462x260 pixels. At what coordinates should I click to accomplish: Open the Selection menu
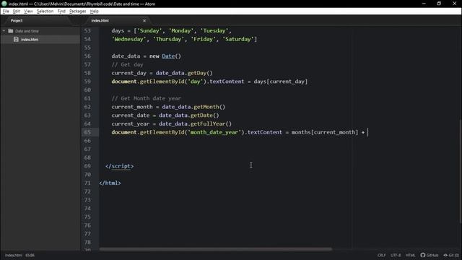coord(45,12)
